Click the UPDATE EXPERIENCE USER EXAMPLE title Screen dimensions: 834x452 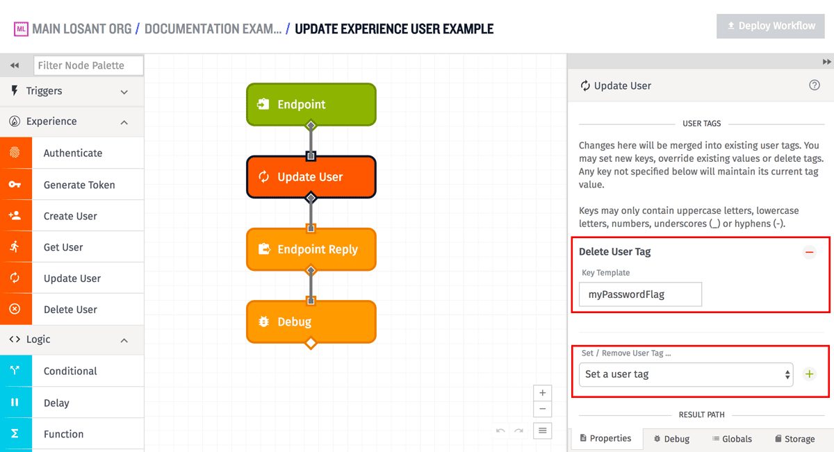(394, 29)
